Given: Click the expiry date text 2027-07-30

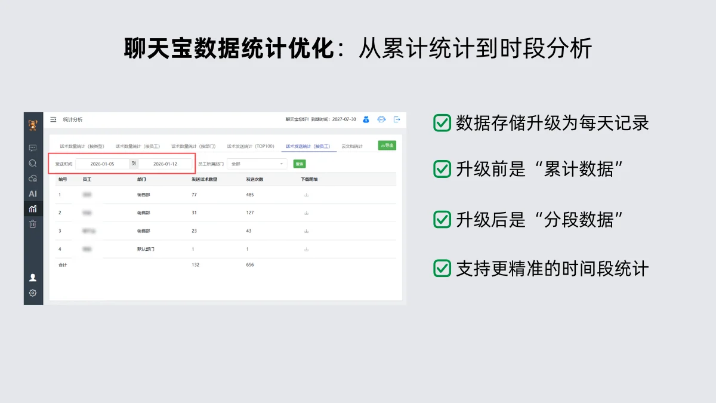Looking at the screenshot, I should coord(344,119).
